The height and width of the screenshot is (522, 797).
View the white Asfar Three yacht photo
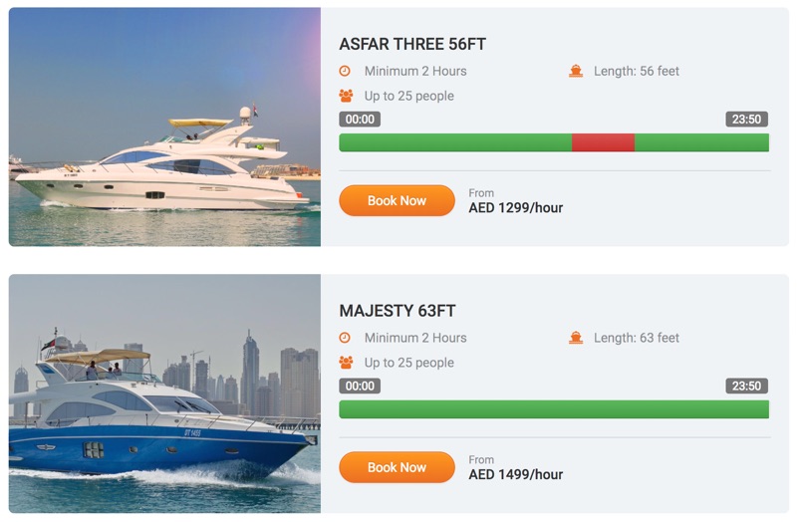click(x=164, y=127)
